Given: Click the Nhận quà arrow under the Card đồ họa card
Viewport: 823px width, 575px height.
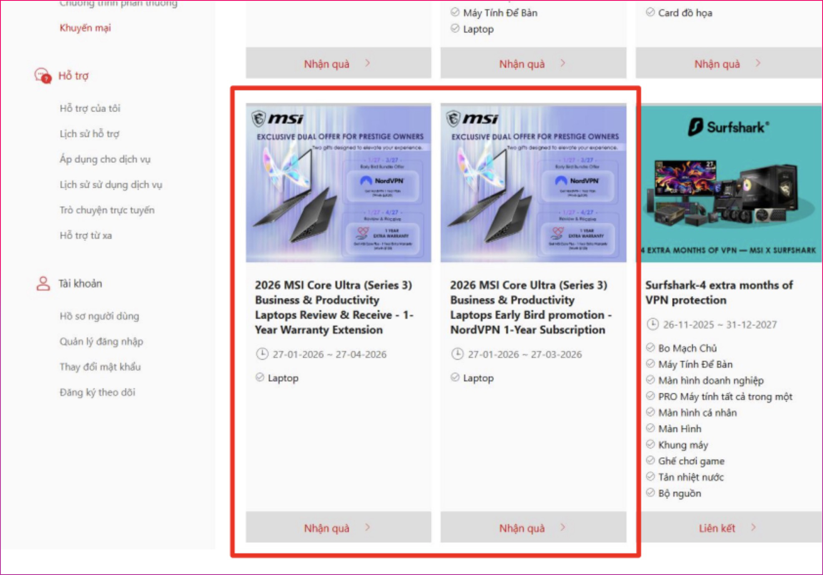Looking at the screenshot, I should tap(758, 63).
